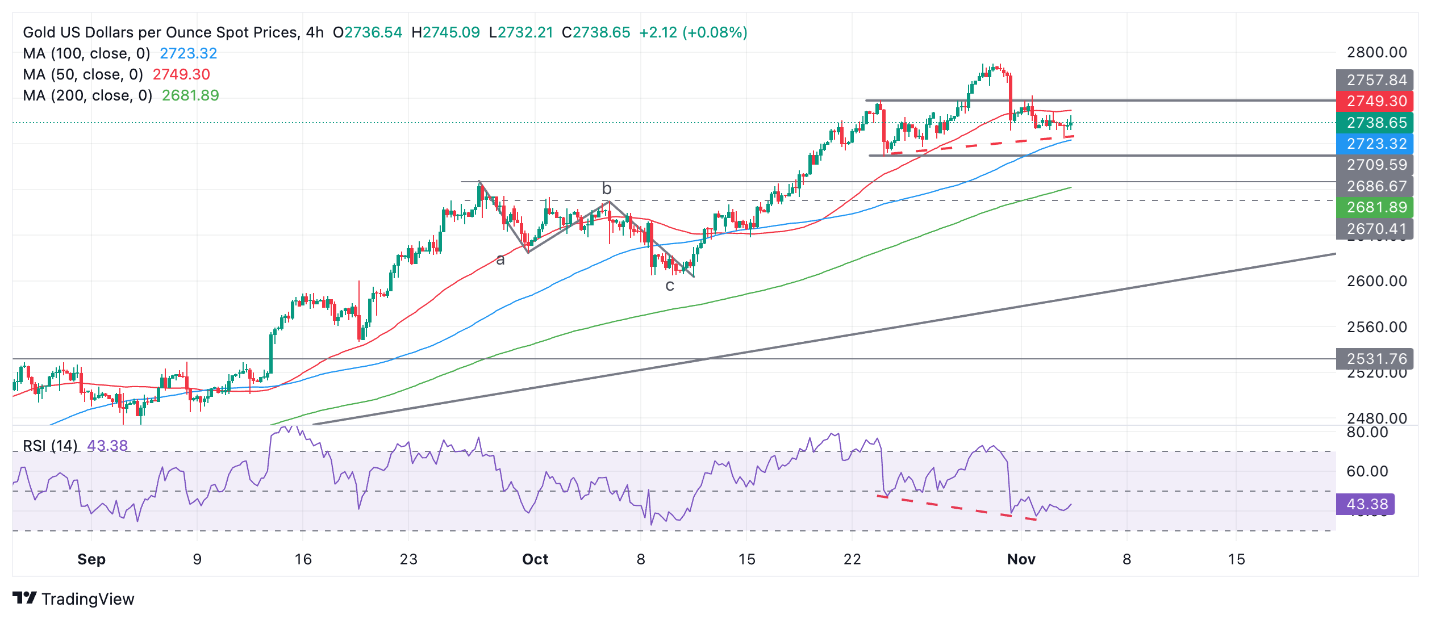Click the purple 43.38 RSI value tag
Viewport: 1431px width, 620px height.
(x=1366, y=504)
